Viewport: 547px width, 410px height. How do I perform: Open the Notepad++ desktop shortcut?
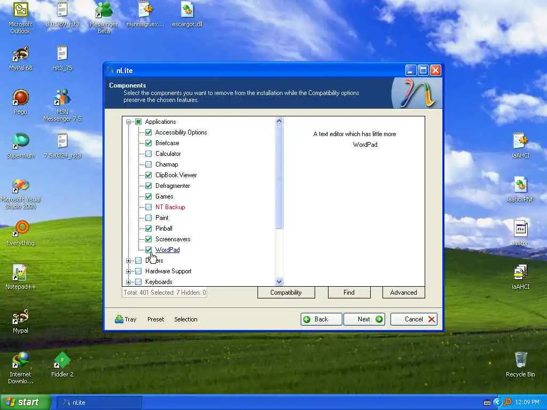point(21,277)
